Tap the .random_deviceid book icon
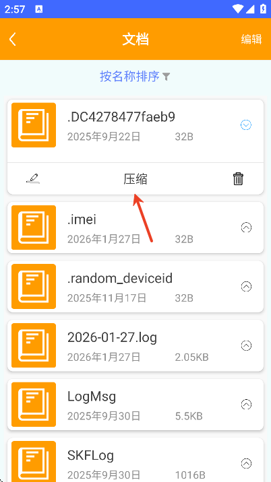Screen dimensions: 271x482 34,287
